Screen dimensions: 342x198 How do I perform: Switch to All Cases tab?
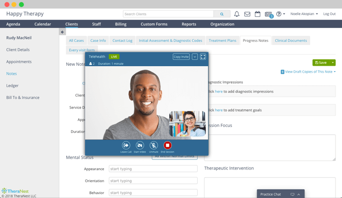click(x=76, y=41)
